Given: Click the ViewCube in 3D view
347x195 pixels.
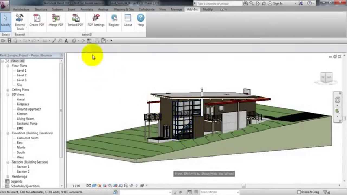Looking at the screenshot, I should coord(326,77).
